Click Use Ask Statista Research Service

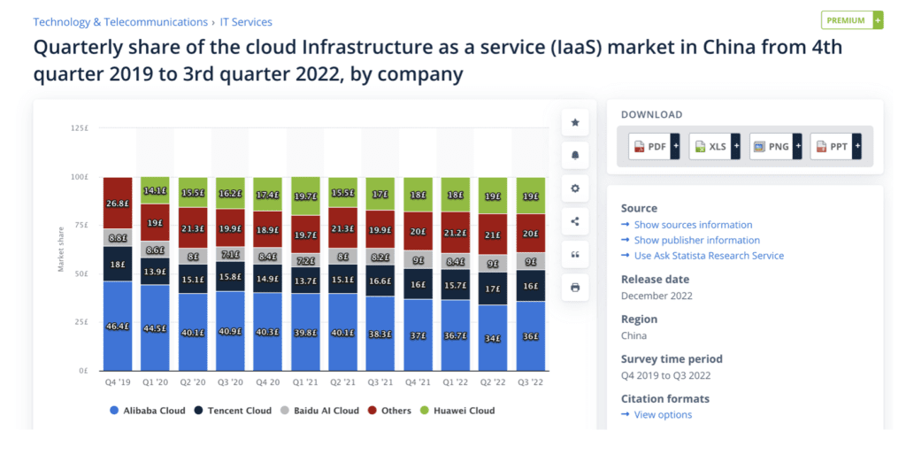tap(709, 256)
